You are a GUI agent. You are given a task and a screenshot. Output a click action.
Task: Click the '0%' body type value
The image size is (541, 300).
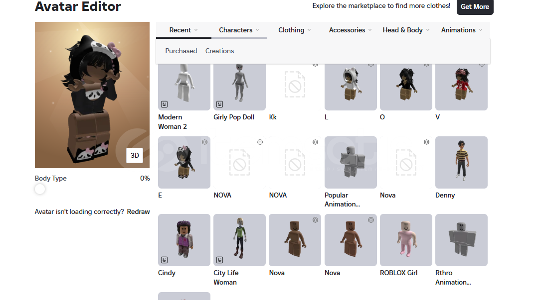(145, 179)
